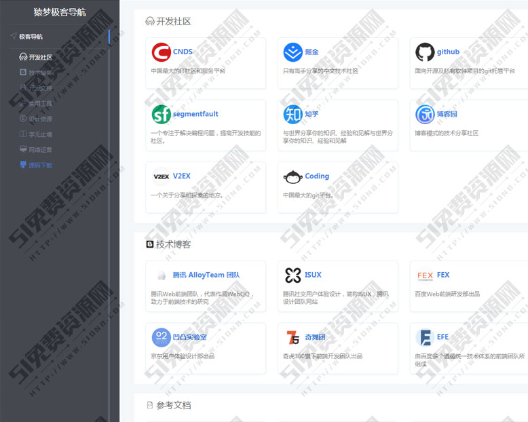Open the ISUX title link
528x422 pixels.
313,275
